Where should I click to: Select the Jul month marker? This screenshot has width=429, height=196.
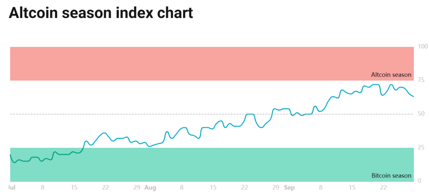click(x=12, y=188)
